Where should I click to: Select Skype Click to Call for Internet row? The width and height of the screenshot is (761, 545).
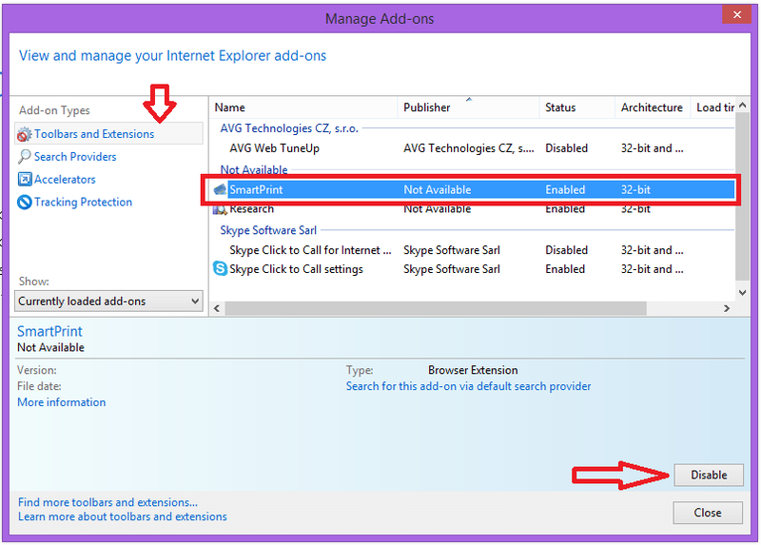click(473, 250)
